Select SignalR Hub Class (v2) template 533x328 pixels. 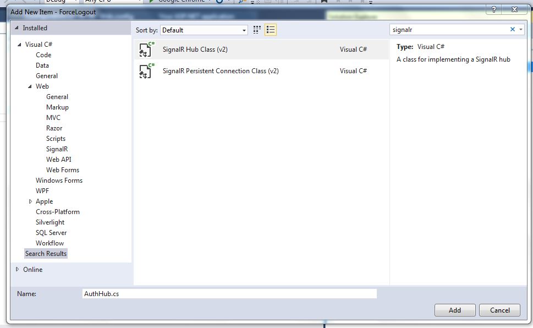(x=261, y=50)
